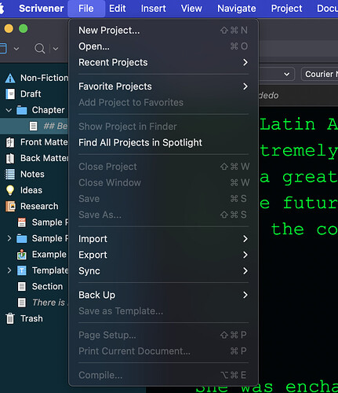Screen dimensions: 338x393
Task: Choose Open... from the File menu
Action: tap(163, 46)
